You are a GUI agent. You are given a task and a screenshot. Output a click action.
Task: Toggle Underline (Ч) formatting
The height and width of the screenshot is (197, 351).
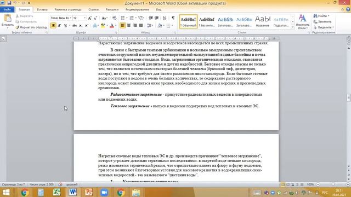click(65, 26)
